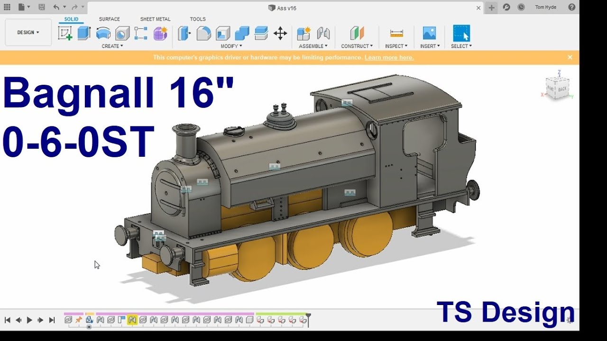The height and width of the screenshot is (341, 607).
Task: Select the Offset Face tool
Action: tap(261, 33)
